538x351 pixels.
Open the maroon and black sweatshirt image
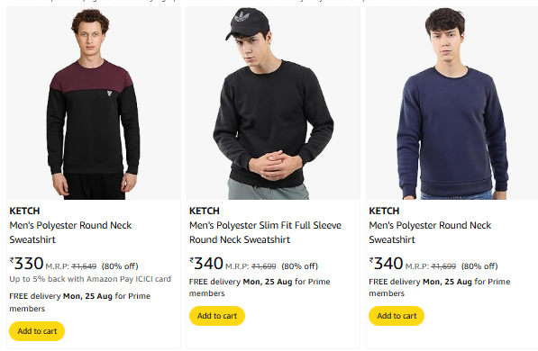[94, 103]
